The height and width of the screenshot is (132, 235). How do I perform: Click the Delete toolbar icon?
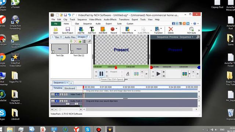click(x=171, y=30)
